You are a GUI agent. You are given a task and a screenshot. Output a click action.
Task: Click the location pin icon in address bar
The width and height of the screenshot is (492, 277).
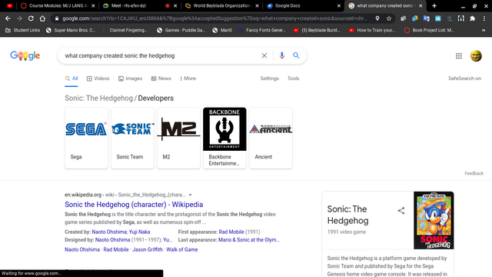(x=377, y=18)
